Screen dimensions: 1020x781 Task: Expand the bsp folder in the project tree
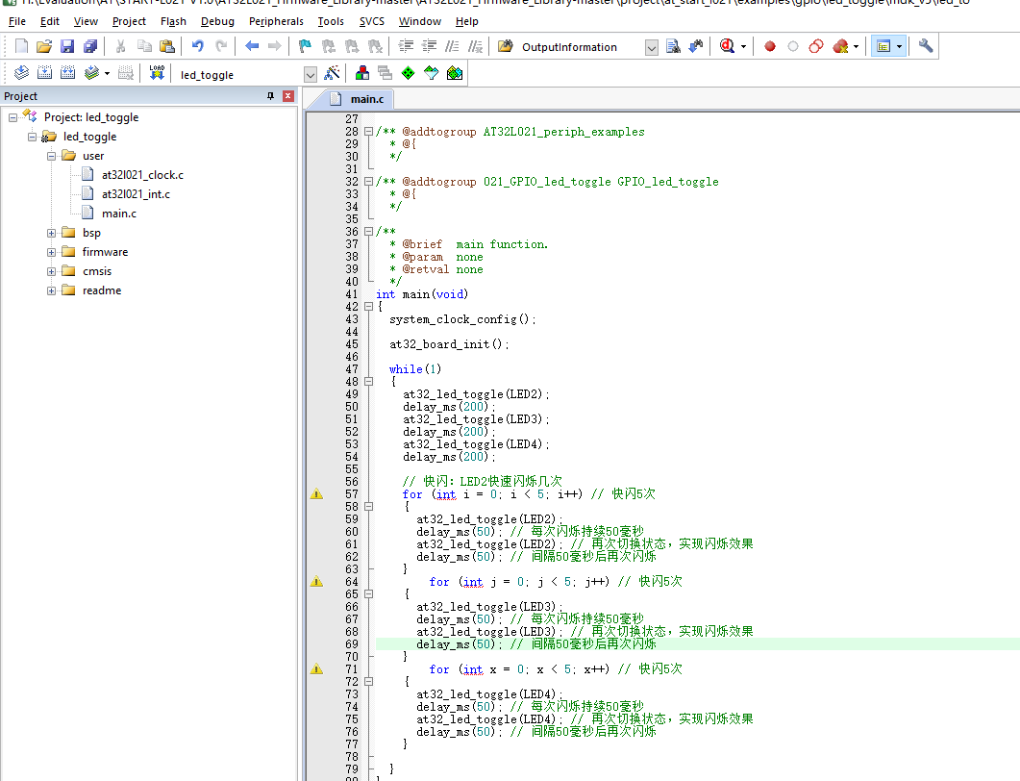(51, 233)
